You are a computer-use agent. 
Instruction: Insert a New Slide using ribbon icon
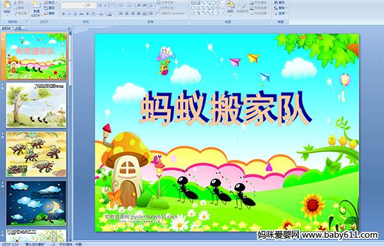pyautogui.click(x=36, y=8)
